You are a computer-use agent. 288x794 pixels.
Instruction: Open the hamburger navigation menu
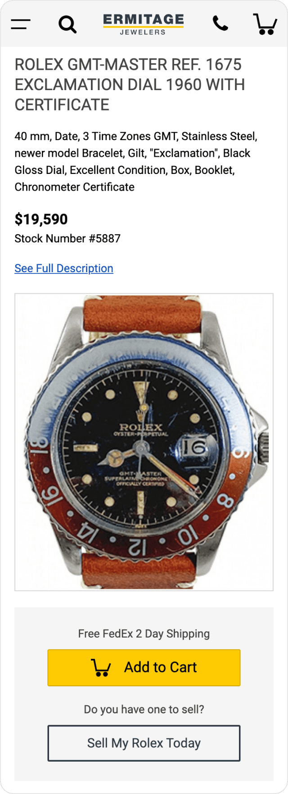[21, 24]
